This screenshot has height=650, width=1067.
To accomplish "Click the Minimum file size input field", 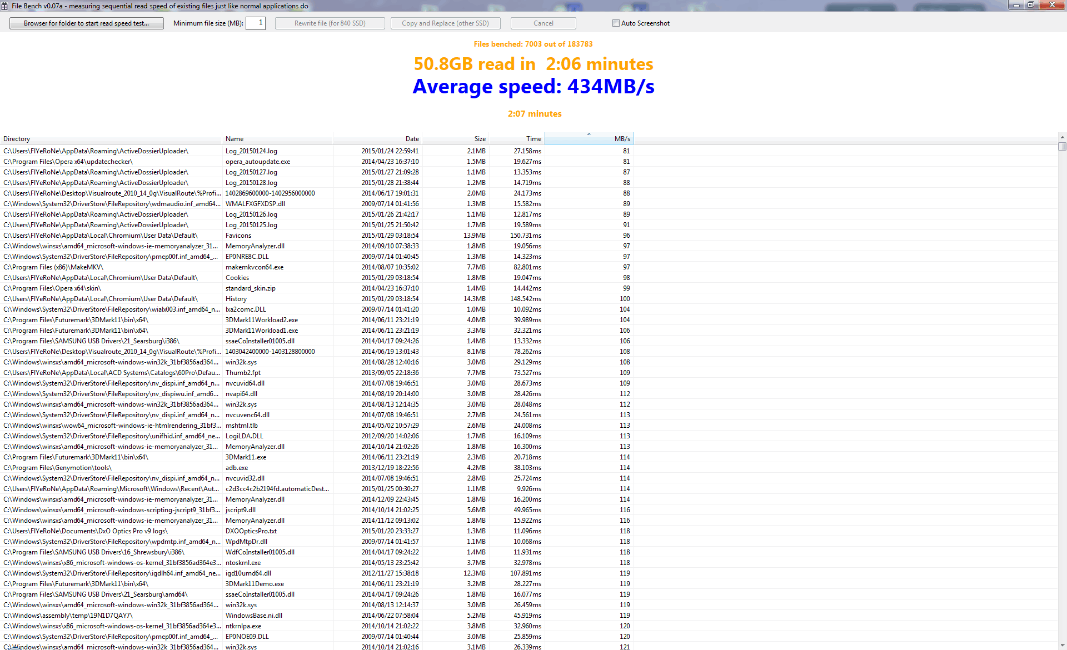I will [x=256, y=23].
